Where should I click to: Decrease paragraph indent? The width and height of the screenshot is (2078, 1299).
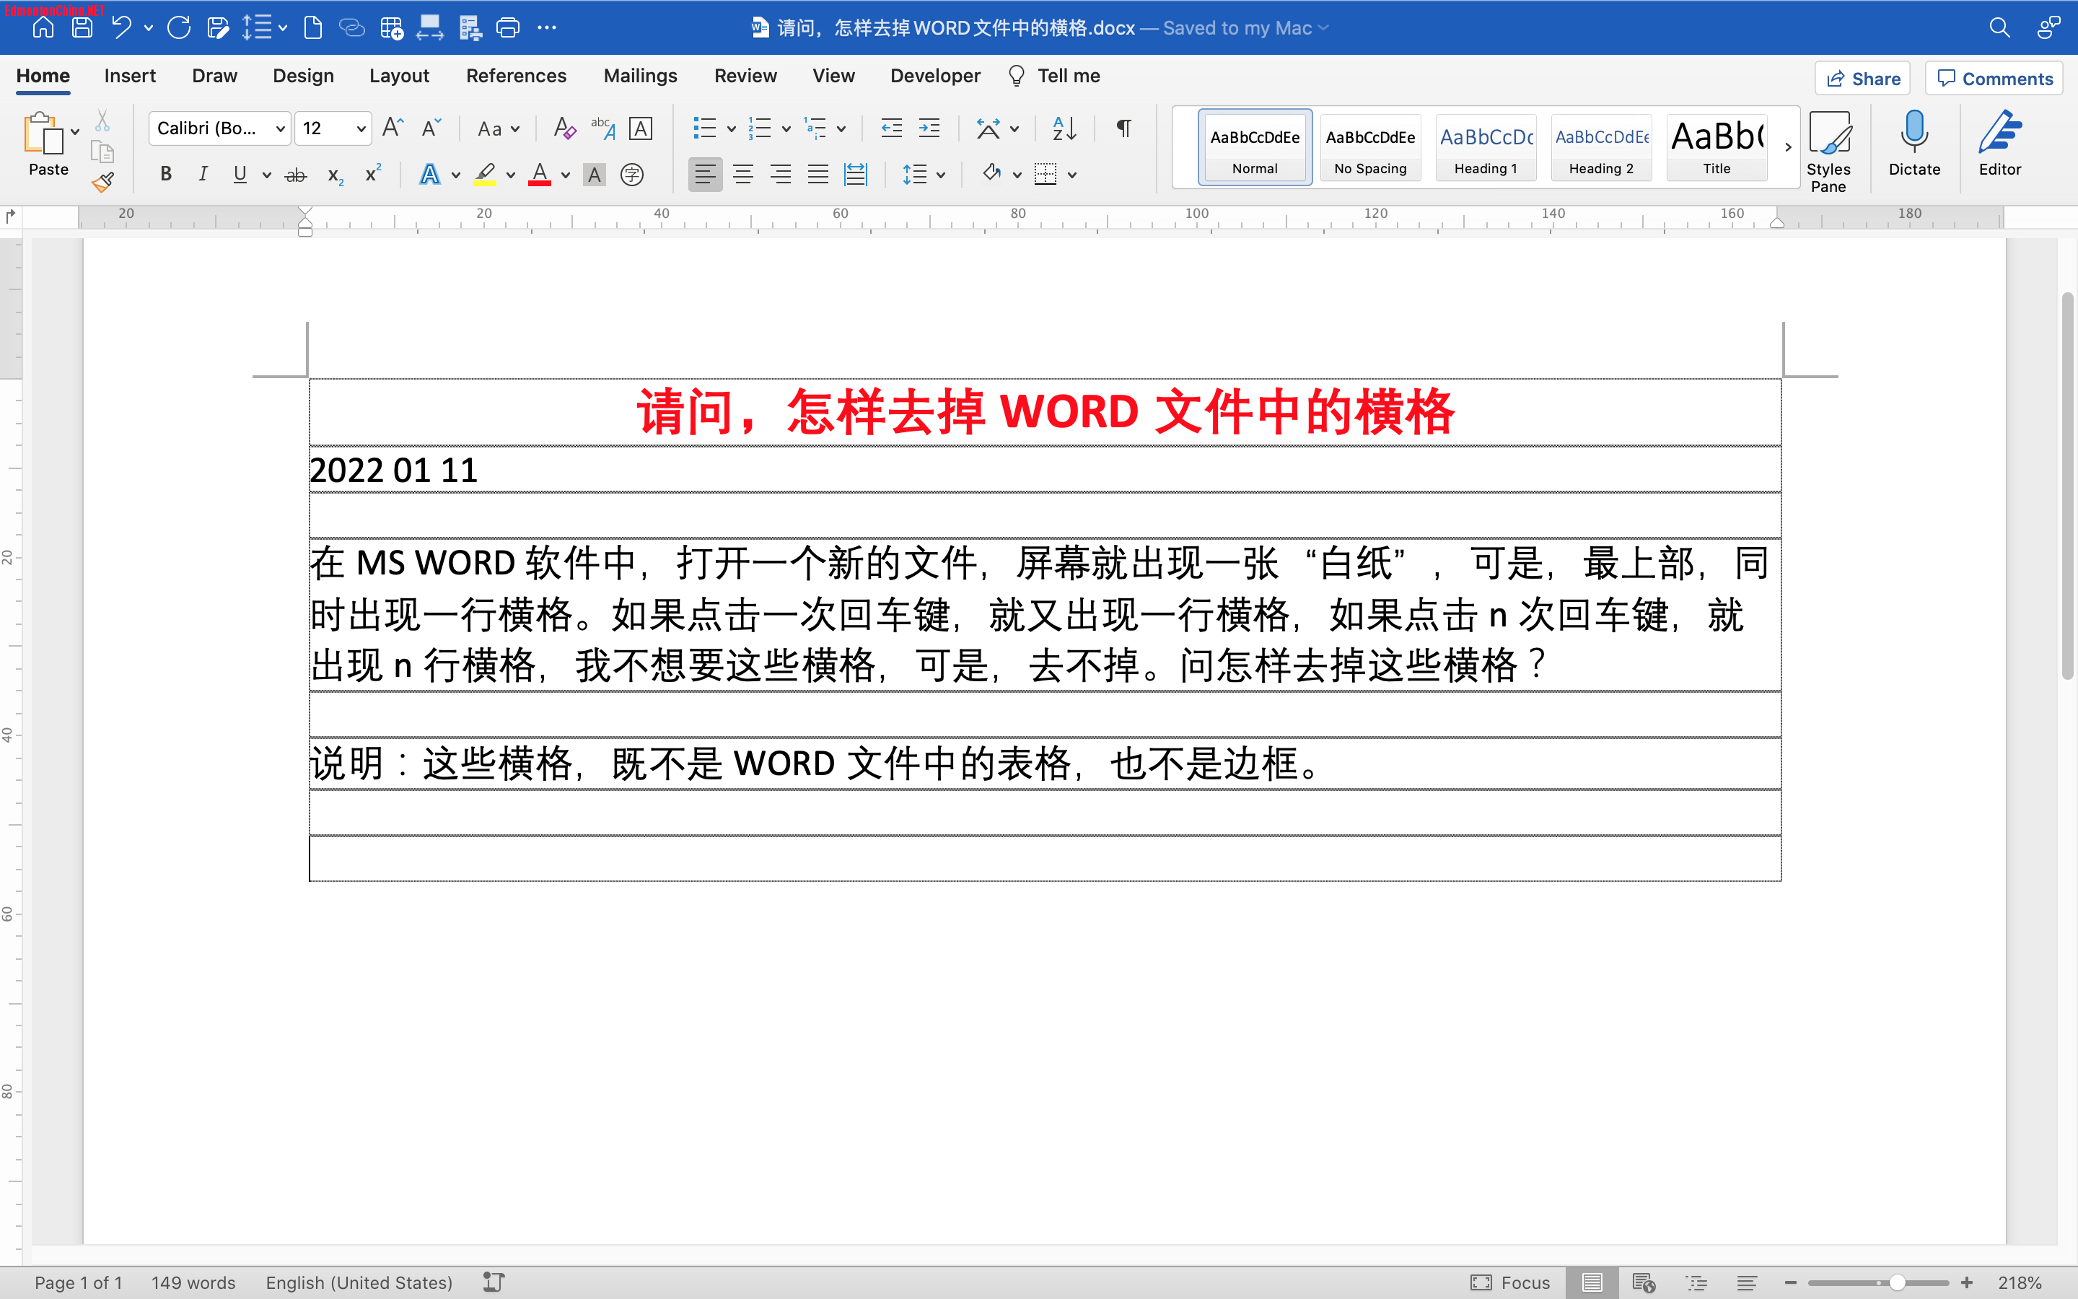click(891, 128)
